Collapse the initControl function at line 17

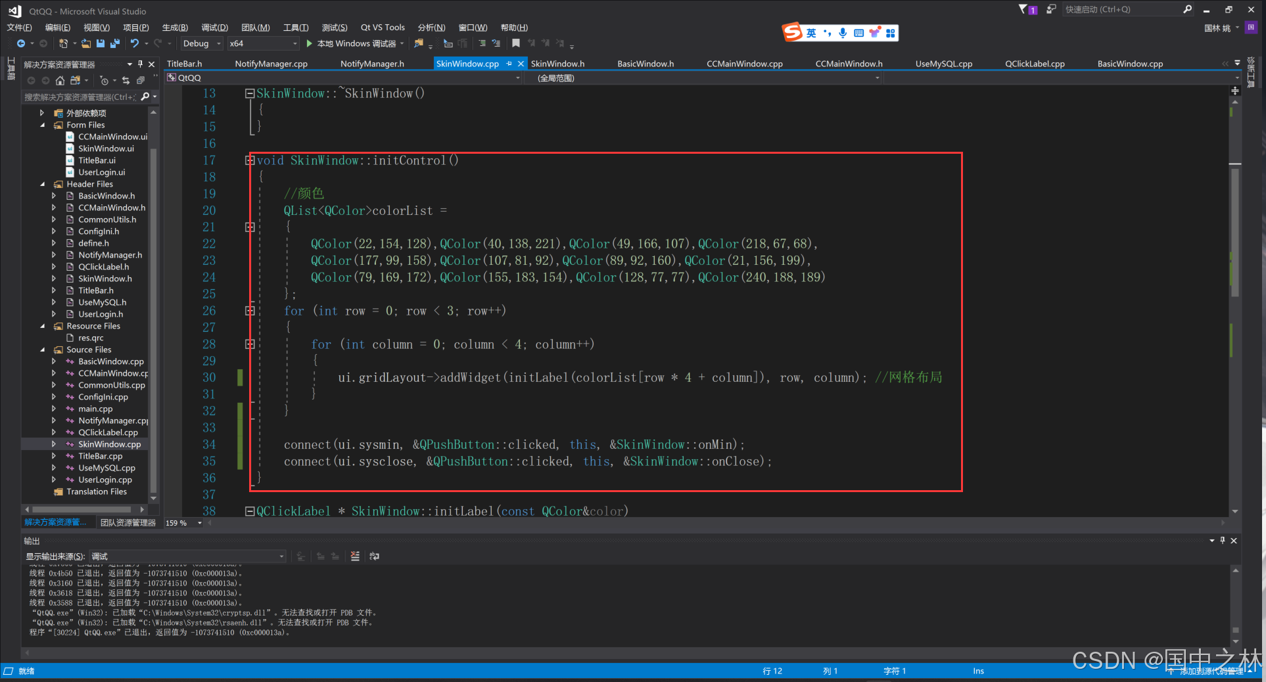coord(250,160)
